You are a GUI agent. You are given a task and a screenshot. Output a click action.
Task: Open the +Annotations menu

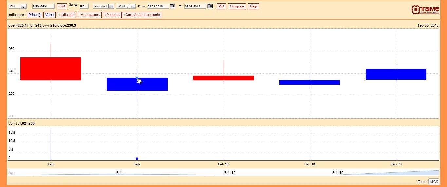click(89, 15)
